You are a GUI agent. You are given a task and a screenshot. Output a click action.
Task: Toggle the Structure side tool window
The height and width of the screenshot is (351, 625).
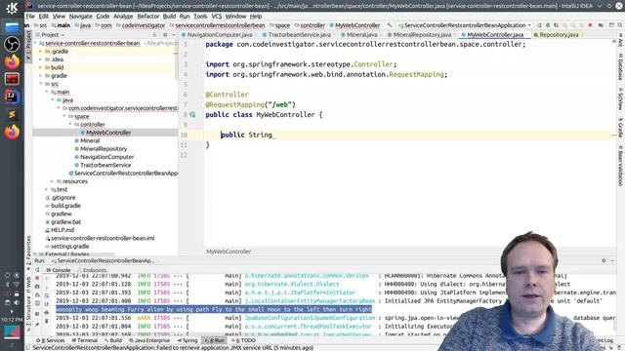(x=28, y=314)
